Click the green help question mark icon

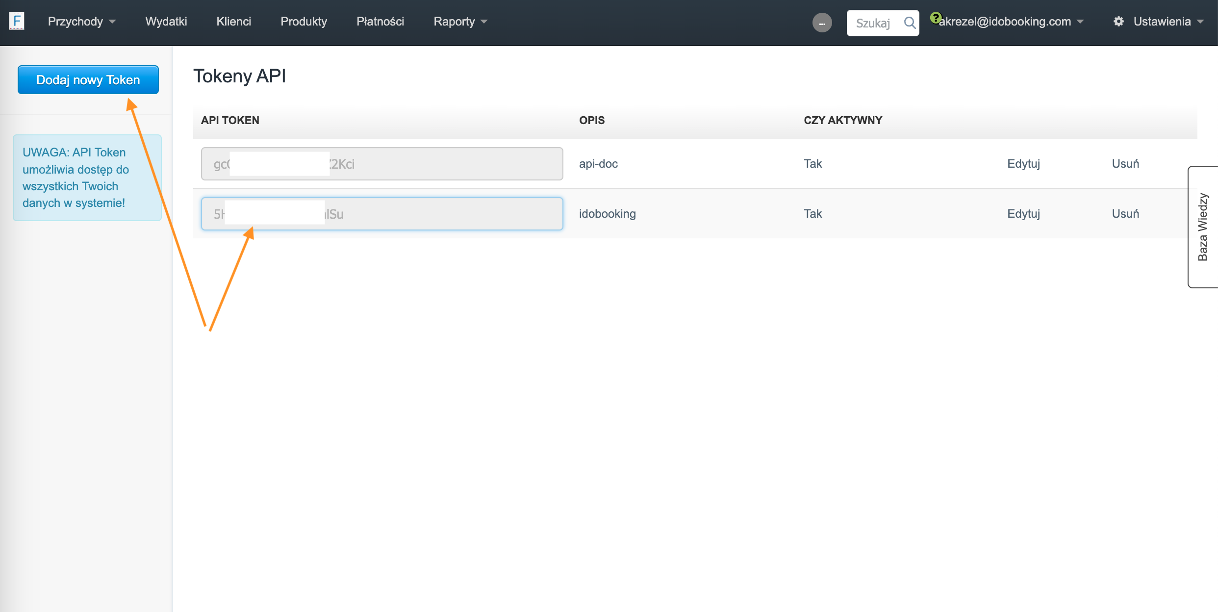(935, 18)
